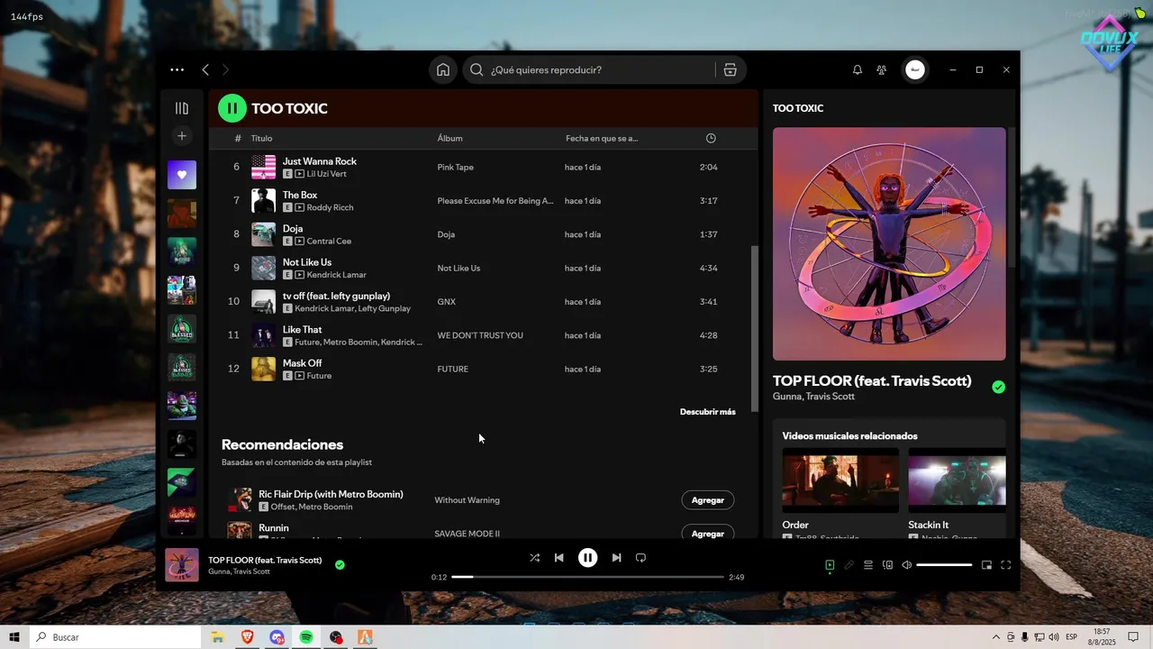The image size is (1153, 649).
Task: Open artist Central Cee link
Action: click(x=329, y=242)
